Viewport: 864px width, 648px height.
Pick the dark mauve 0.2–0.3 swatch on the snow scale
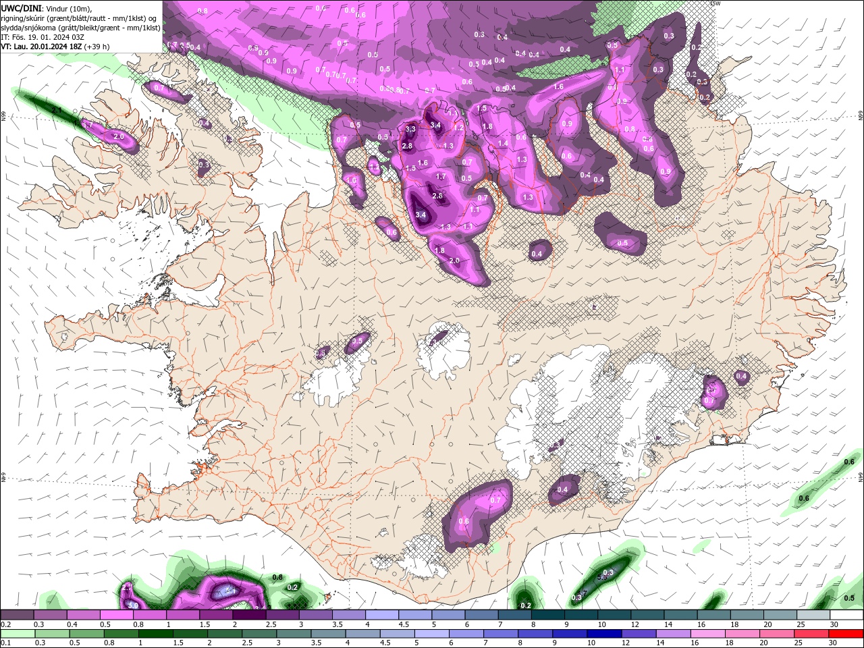(x=17, y=615)
